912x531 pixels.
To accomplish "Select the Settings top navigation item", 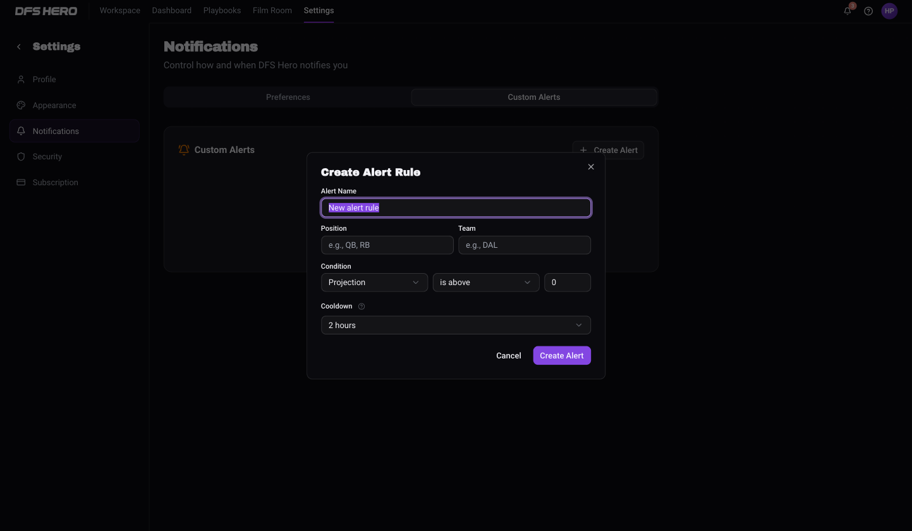I will click(x=319, y=11).
